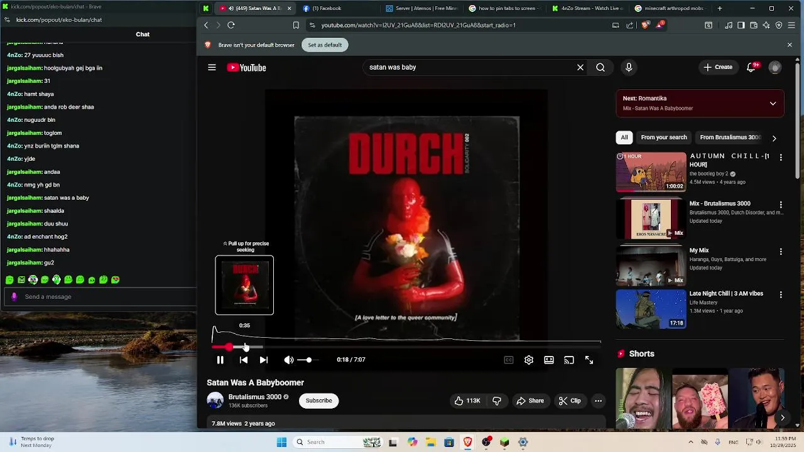Select the From your search chip

tap(664, 137)
